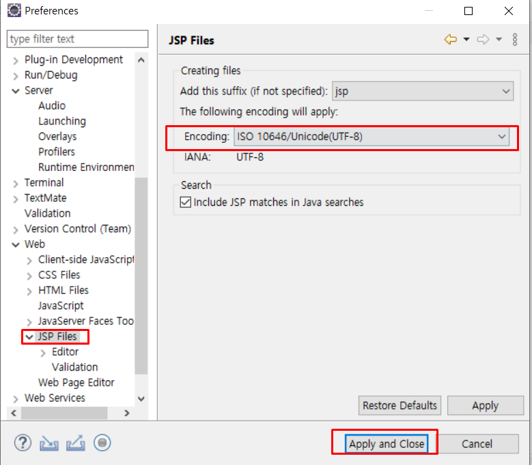
Task: Expand Client-side JavaScript node
Action: coord(29,261)
